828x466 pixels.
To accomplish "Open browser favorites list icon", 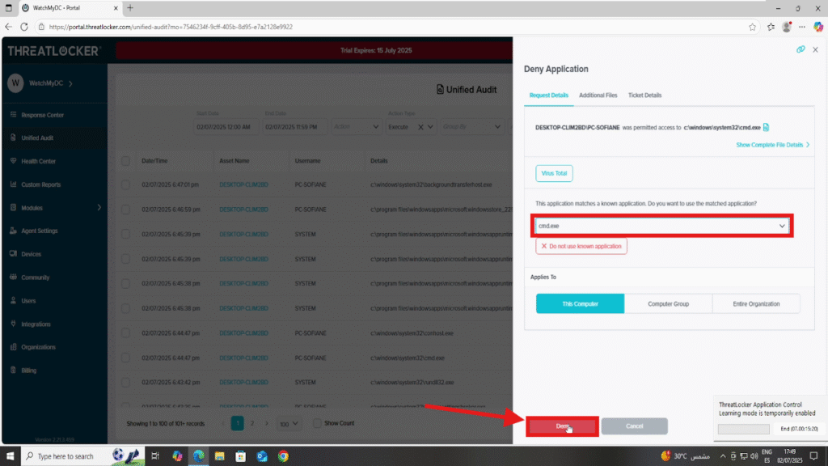I will [x=771, y=27].
